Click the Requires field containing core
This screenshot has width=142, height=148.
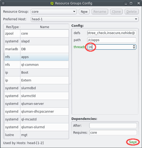113,132
